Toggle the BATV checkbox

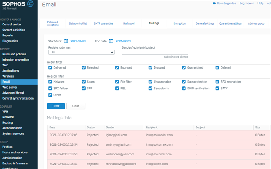(217, 88)
